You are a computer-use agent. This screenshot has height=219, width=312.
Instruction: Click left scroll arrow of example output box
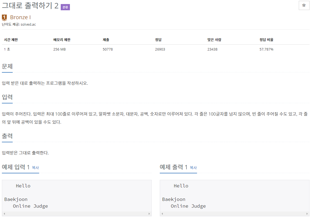[x=162, y=214]
